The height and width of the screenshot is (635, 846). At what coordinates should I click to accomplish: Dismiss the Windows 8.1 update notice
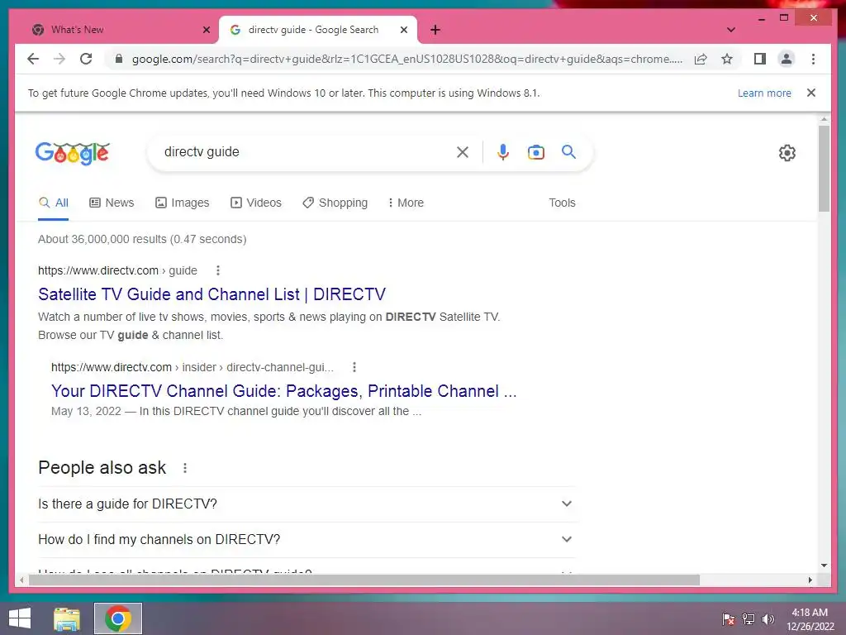pos(811,93)
